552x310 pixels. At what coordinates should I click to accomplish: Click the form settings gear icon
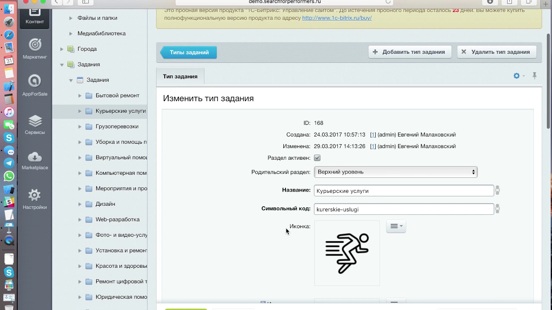click(x=517, y=76)
